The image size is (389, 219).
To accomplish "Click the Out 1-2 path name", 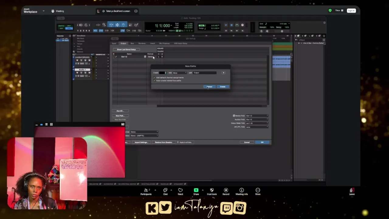I will click(124, 57).
